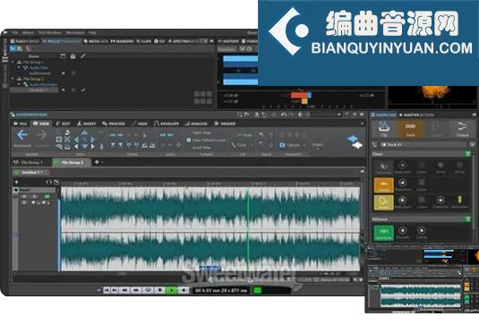Click the Record transport button

184,290
